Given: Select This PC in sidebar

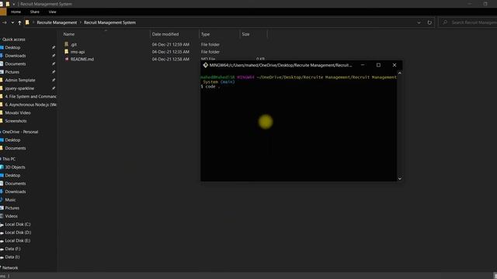Looking at the screenshot, I should (x=9, y=159).
